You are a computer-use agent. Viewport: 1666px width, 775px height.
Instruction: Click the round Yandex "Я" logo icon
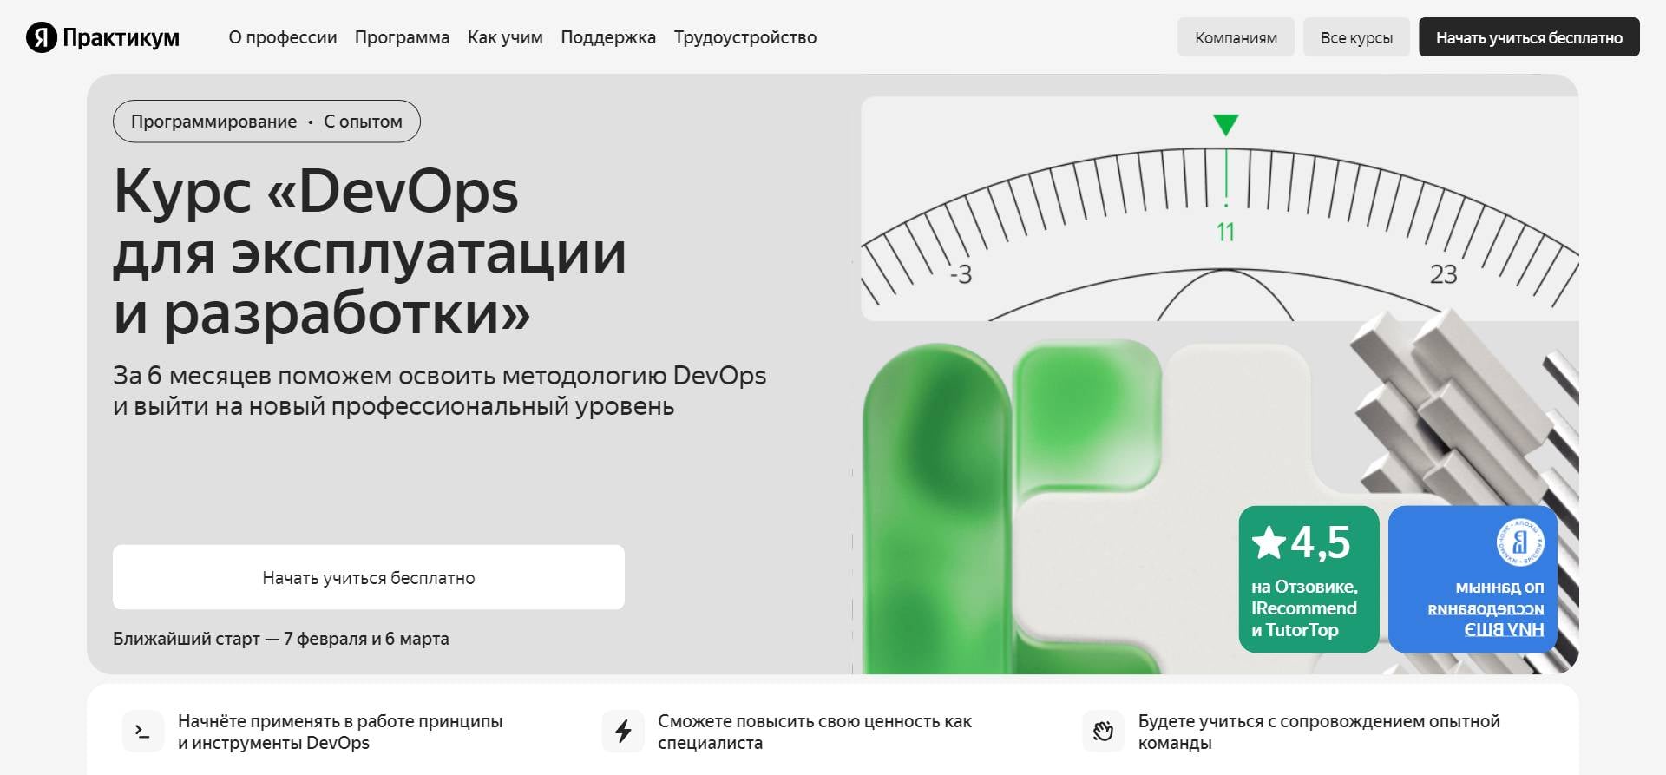click(x=41, y=37)
